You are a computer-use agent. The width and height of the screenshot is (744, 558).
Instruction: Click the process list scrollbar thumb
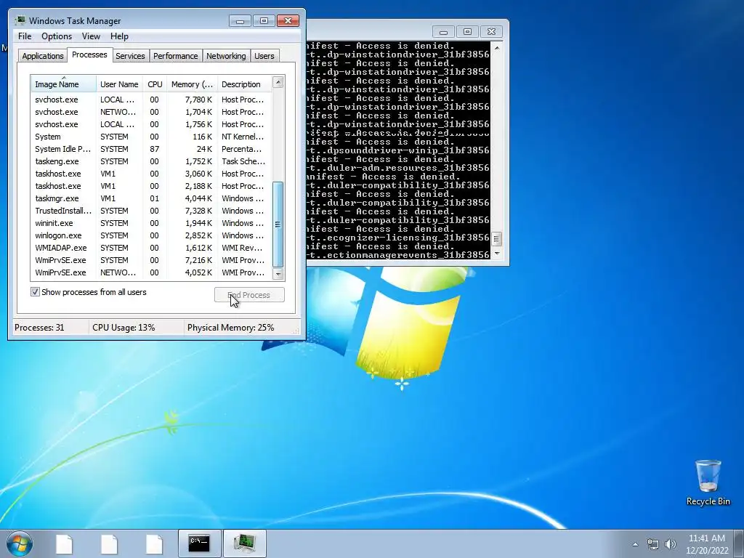click(278, 224)
